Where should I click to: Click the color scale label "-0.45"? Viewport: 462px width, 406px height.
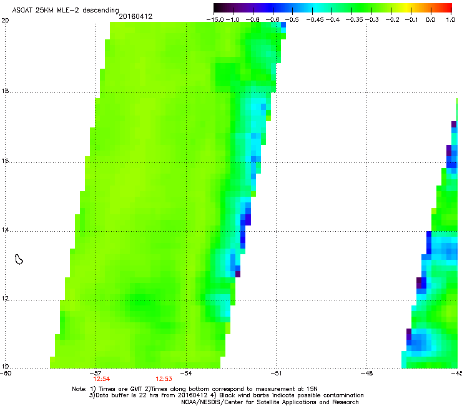point(315,20)
